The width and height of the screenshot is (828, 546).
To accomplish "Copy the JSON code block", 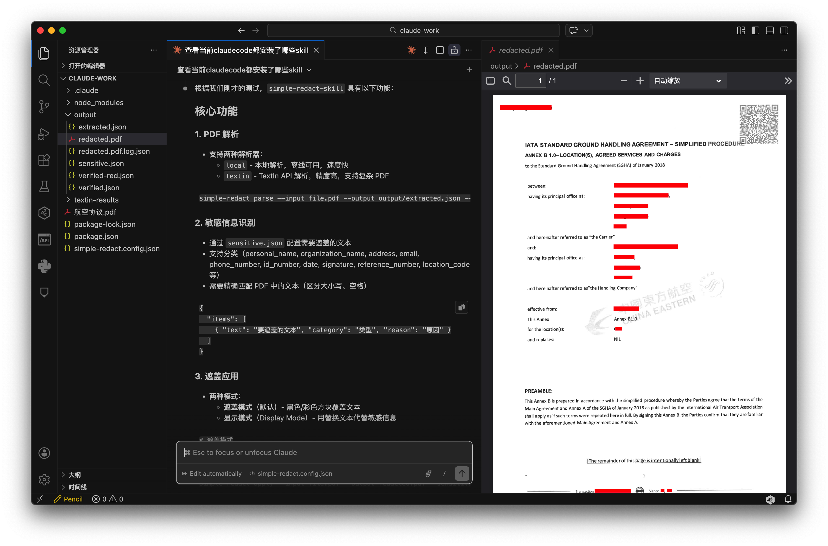I will click(462, 307).
